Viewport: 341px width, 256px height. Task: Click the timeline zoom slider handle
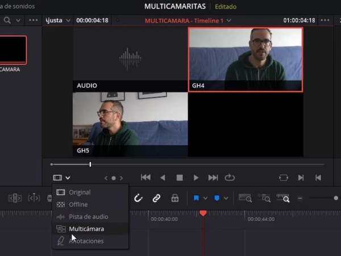pos(336,198)
